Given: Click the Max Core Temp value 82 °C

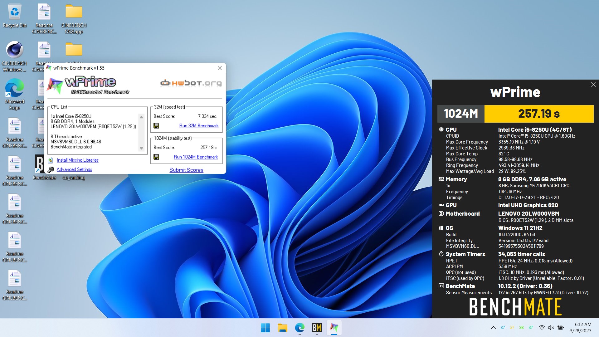Looking at the screenshot, I should coord(504,154).
